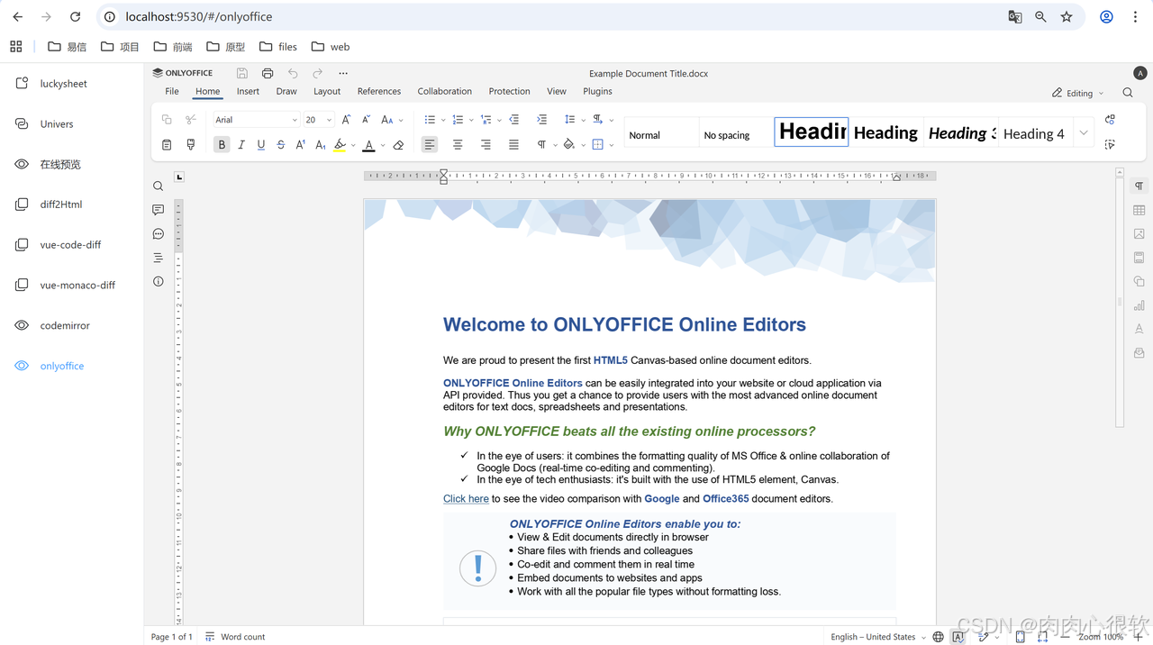Viewport: 1153px width, 645px height.
Task: Click the Copy icon in toolbar
Action: point(167,120)
